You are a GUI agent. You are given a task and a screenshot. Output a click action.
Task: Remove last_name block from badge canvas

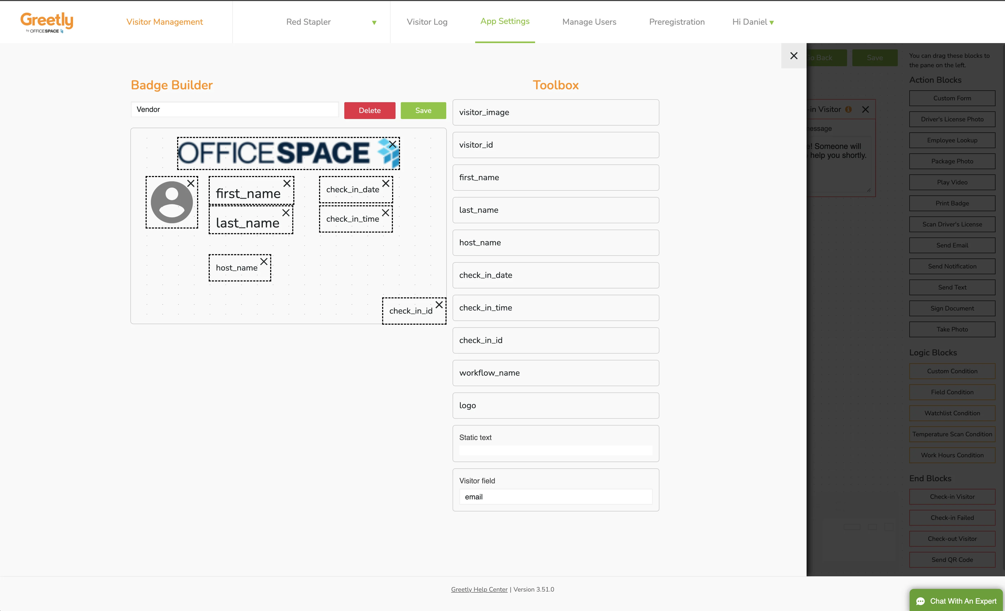[285, 213]
